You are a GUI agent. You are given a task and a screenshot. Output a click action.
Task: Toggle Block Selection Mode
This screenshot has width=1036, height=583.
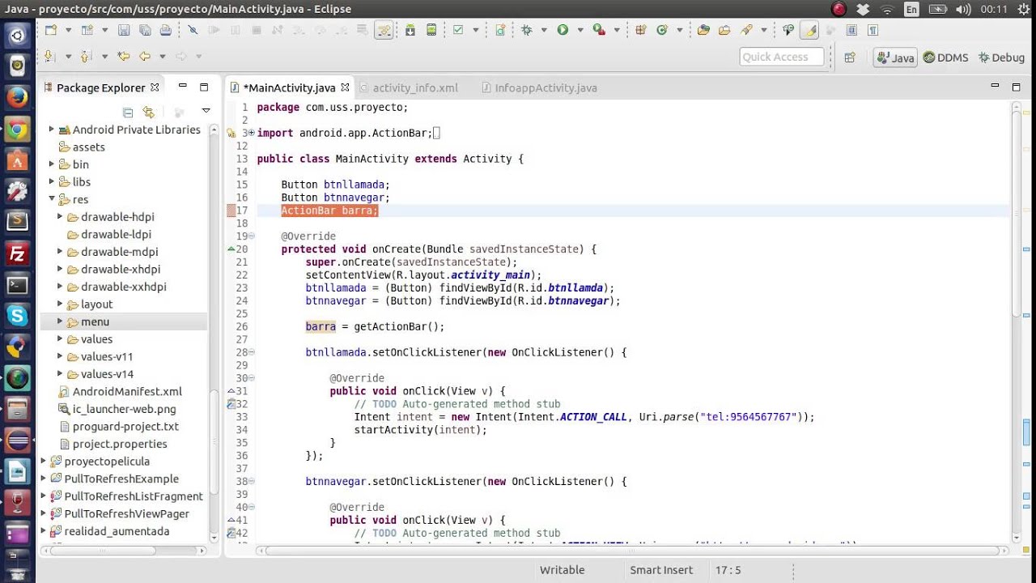(851, 30)
